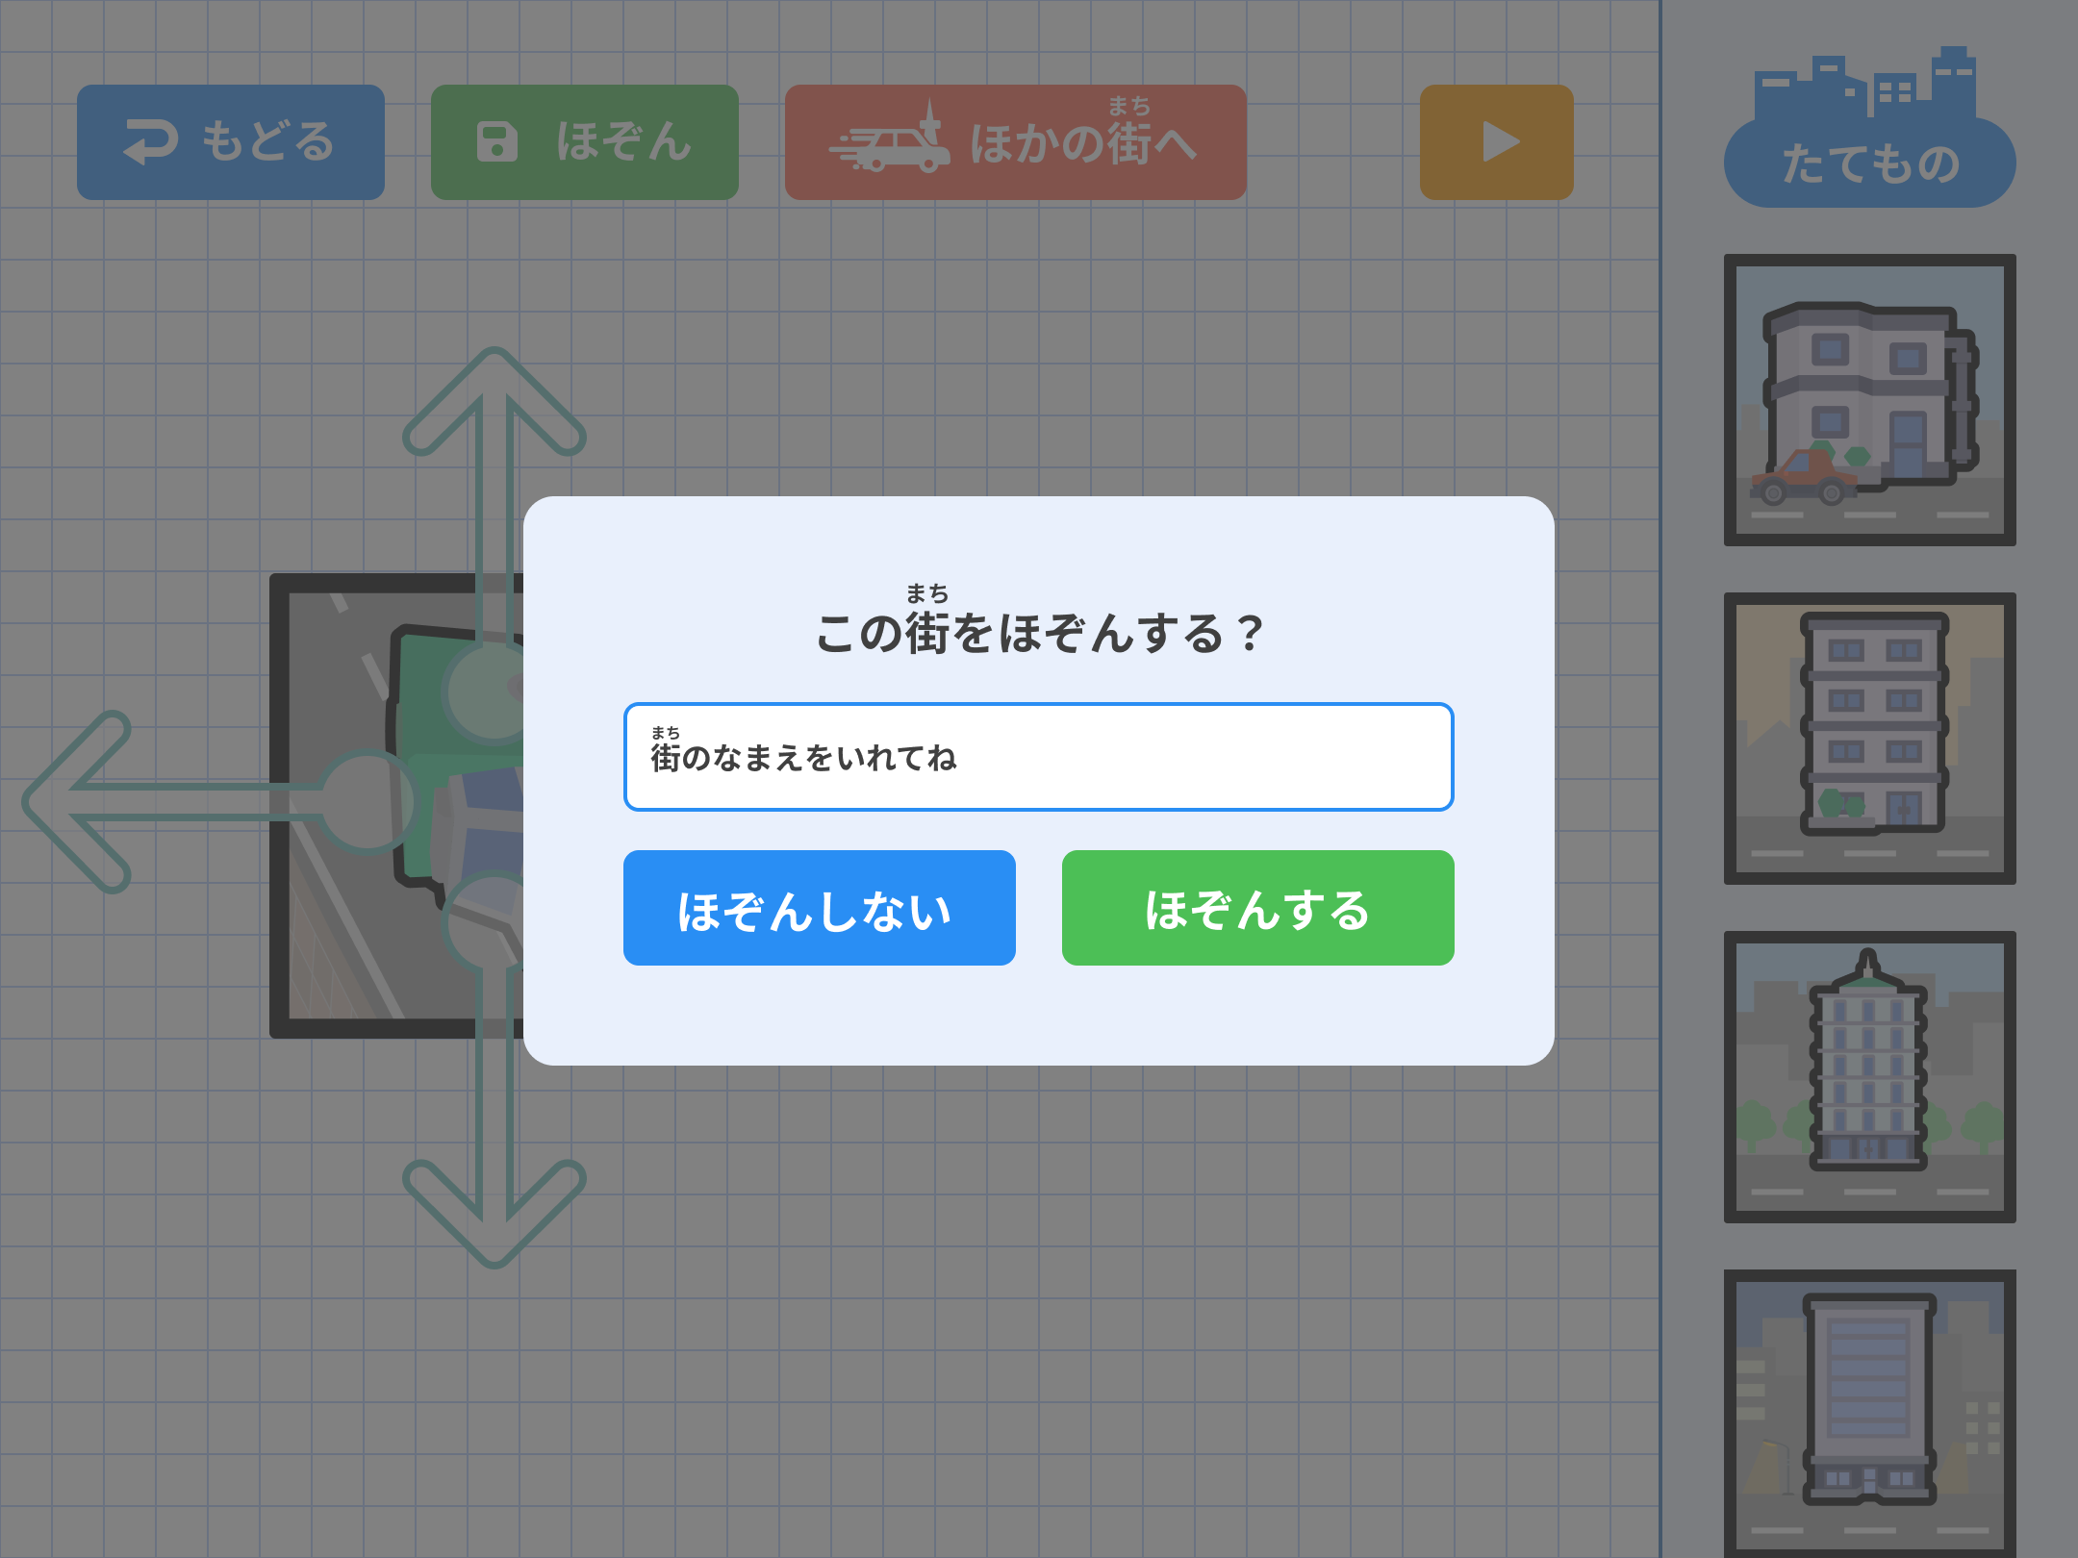Select the blue glass office building thumbnail
This screenshot has width=2078, height=1558.
point(1870,1412)
